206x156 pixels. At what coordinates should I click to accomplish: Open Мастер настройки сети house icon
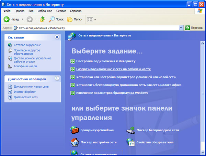pos(75,142)
